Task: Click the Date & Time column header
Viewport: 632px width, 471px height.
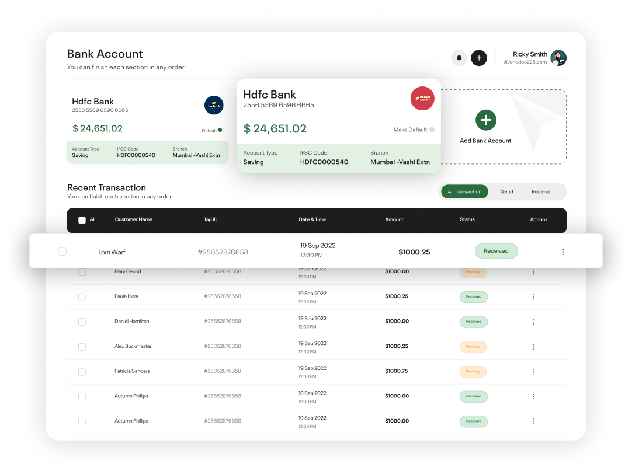Action: [x=312, y=219]
